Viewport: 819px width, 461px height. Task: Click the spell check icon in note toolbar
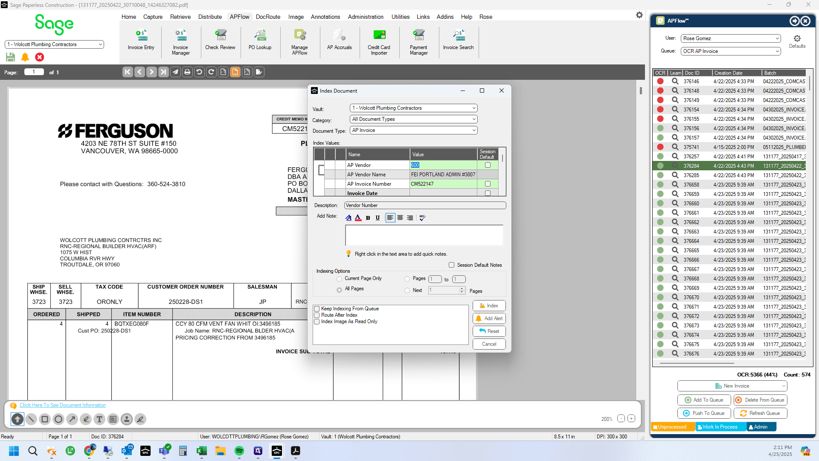(422, 218)
